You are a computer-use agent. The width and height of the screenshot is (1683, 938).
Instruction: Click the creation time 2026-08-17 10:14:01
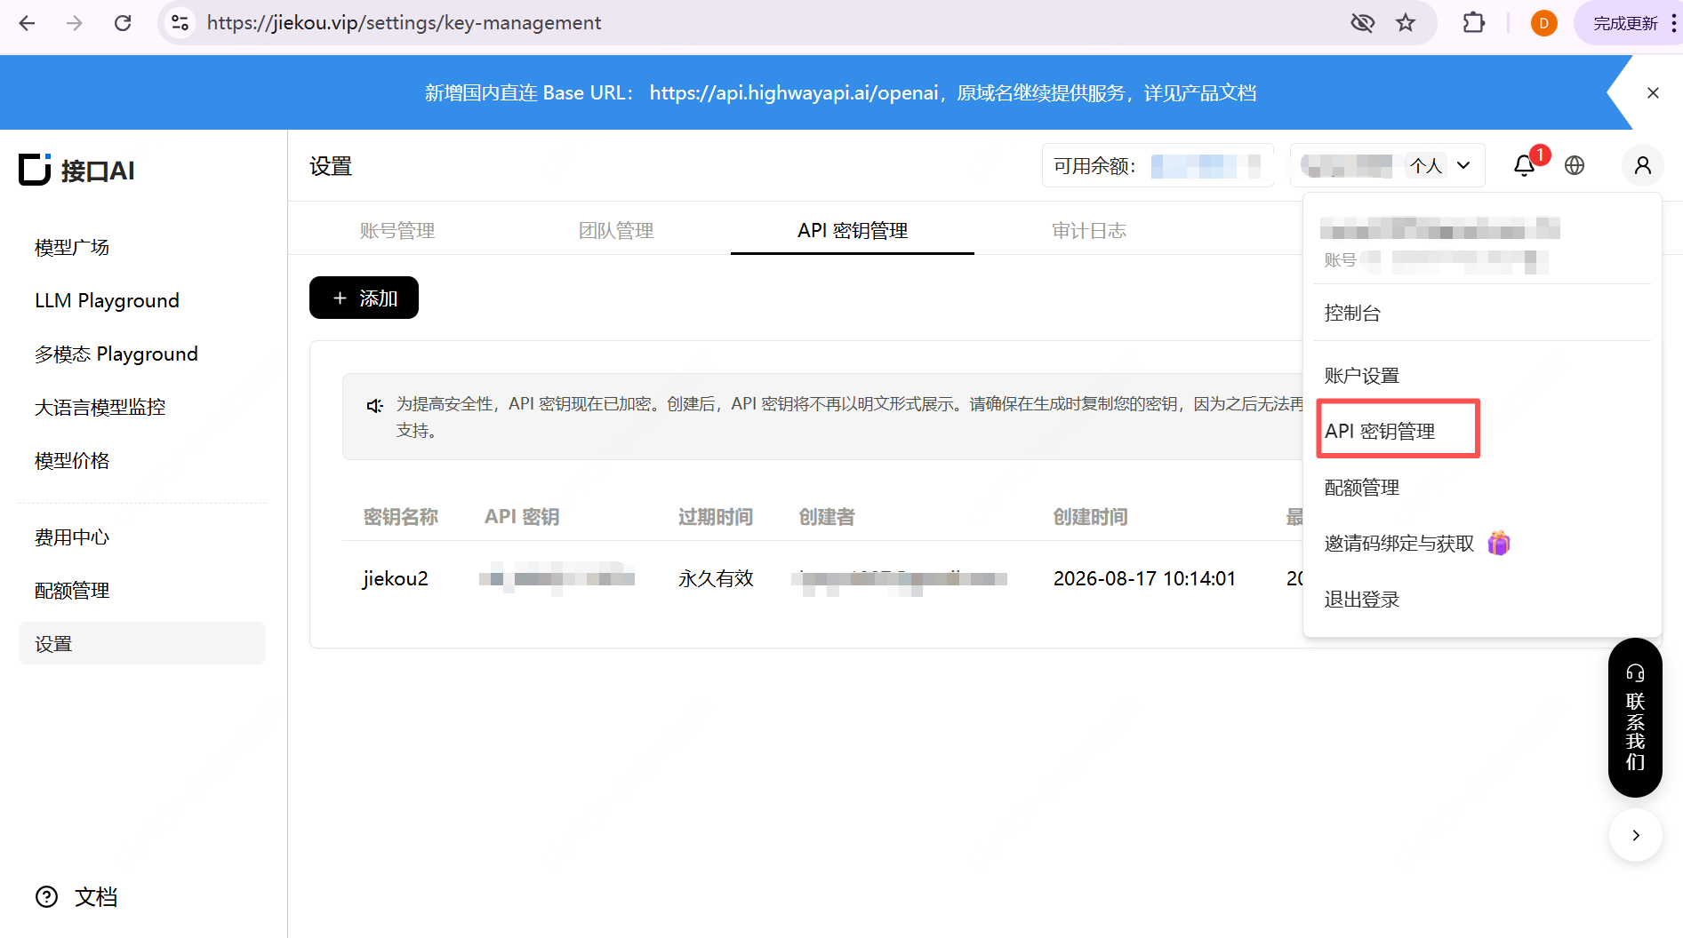pos(1144,579)
